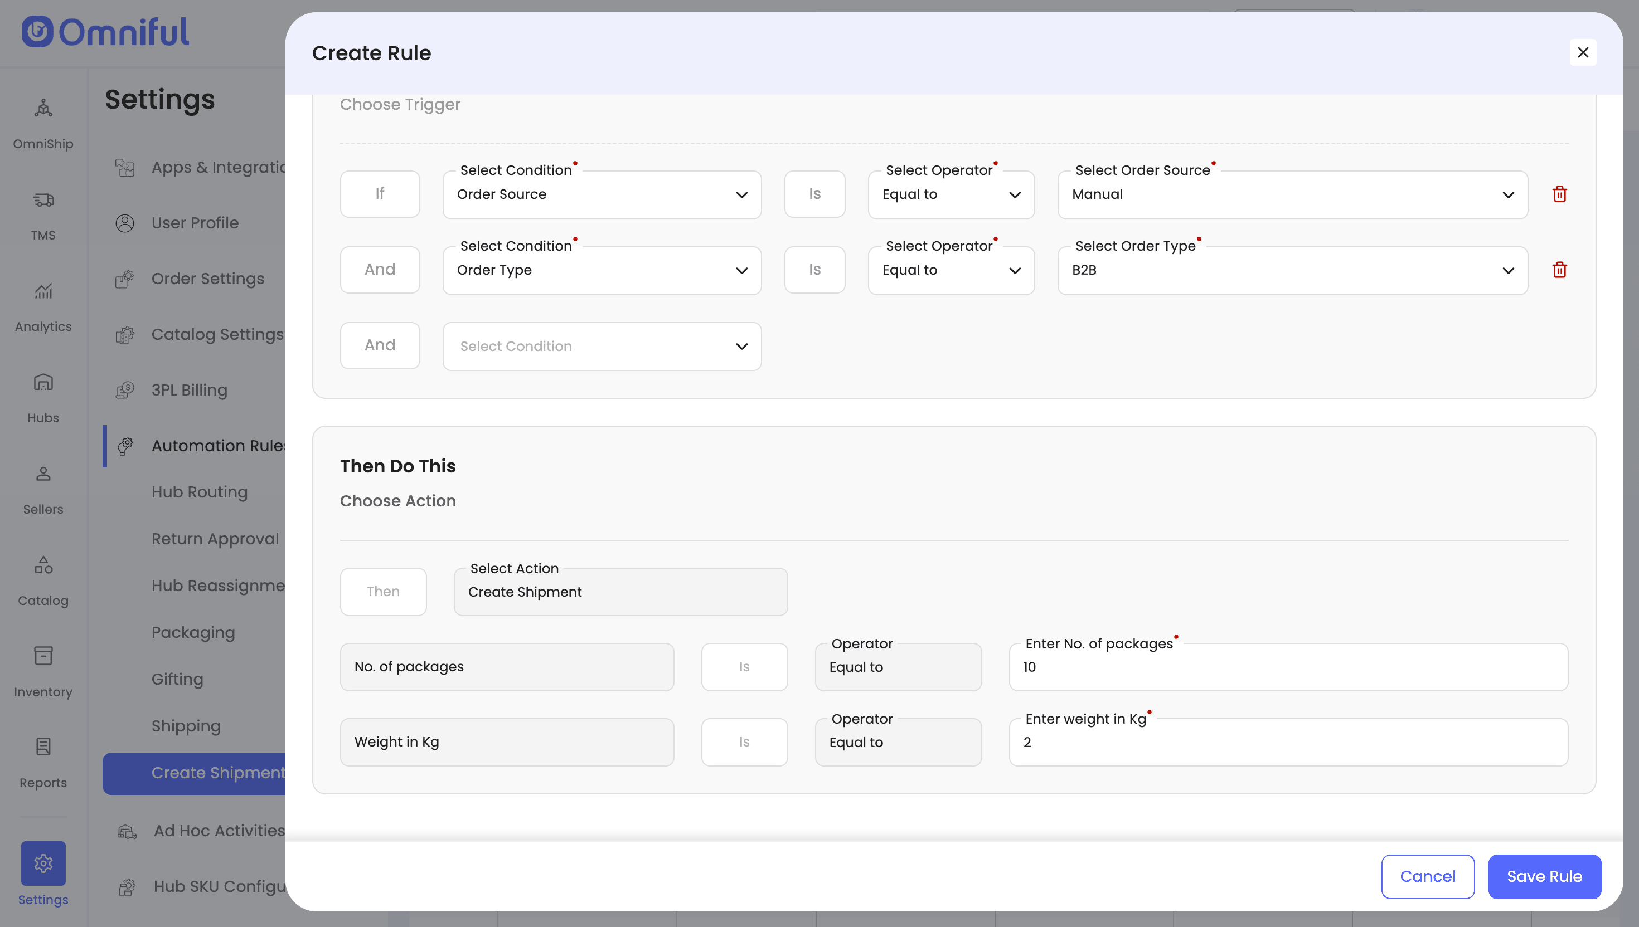
Task: Expand the Order Source condition dropdown
Action: pyautogui.click(x=602, y=195)
